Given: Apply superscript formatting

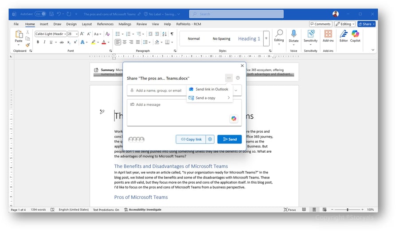Looking at the screenshot, I should [75, 42].
